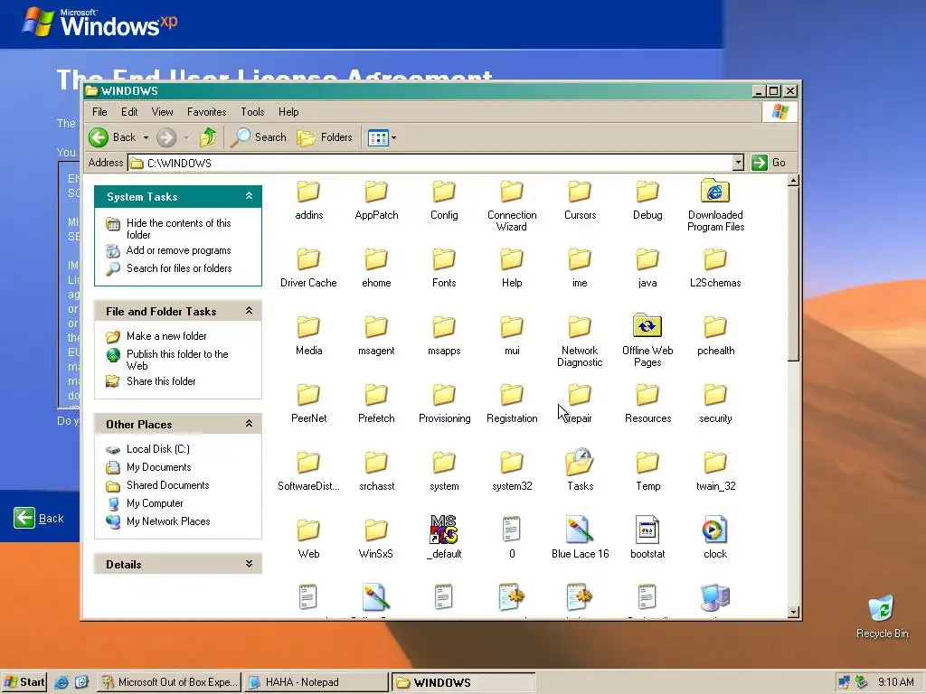Open the AppPatch folder icon

pyautogui.click(x=376, y=192)
